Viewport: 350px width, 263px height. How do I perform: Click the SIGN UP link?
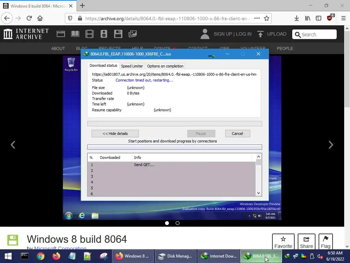tap(223, 34)
